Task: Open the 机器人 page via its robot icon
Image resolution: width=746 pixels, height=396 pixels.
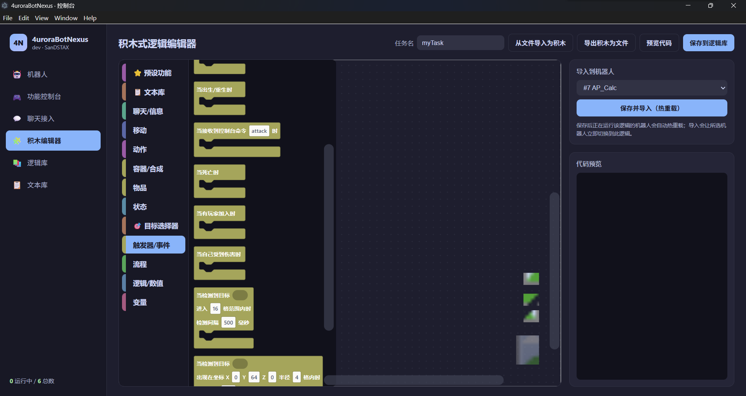Action: point(17,75)
